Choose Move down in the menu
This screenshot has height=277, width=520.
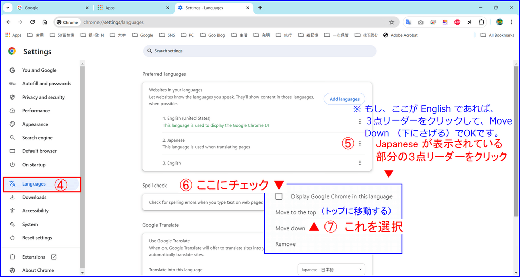pyautogui.click(x=290, y=228)
